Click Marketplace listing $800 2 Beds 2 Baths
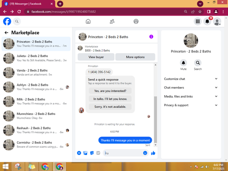The height and width of the screenshot is (171, 228). (x=97, y=51)
